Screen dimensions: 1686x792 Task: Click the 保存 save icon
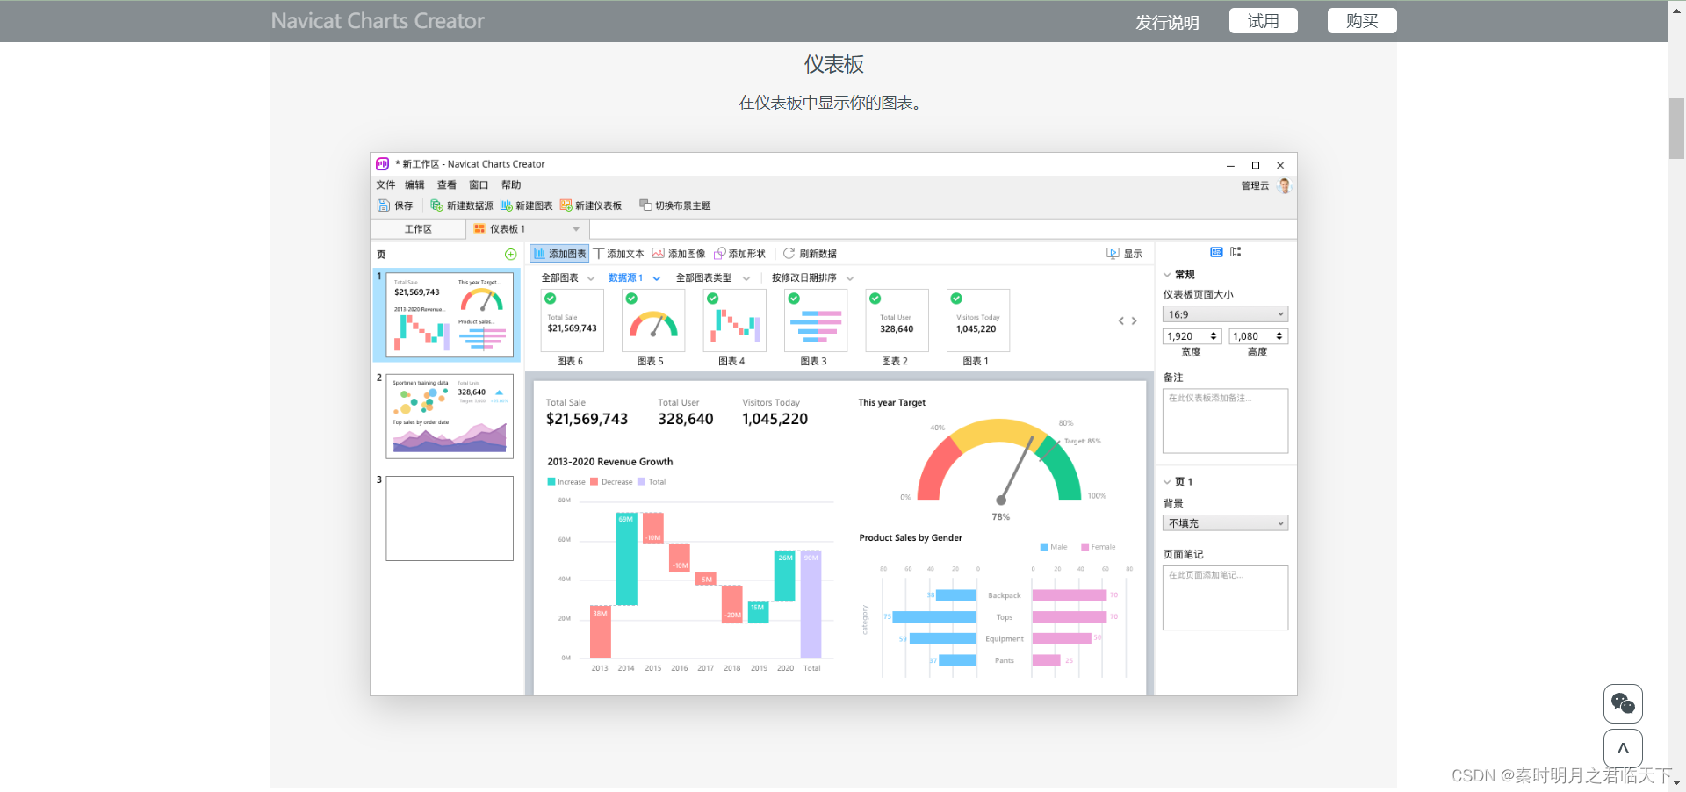pyautogui.click(x=384, y=205)
